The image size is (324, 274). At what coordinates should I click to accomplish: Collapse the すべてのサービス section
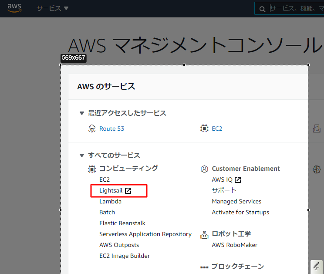point(81,156)
